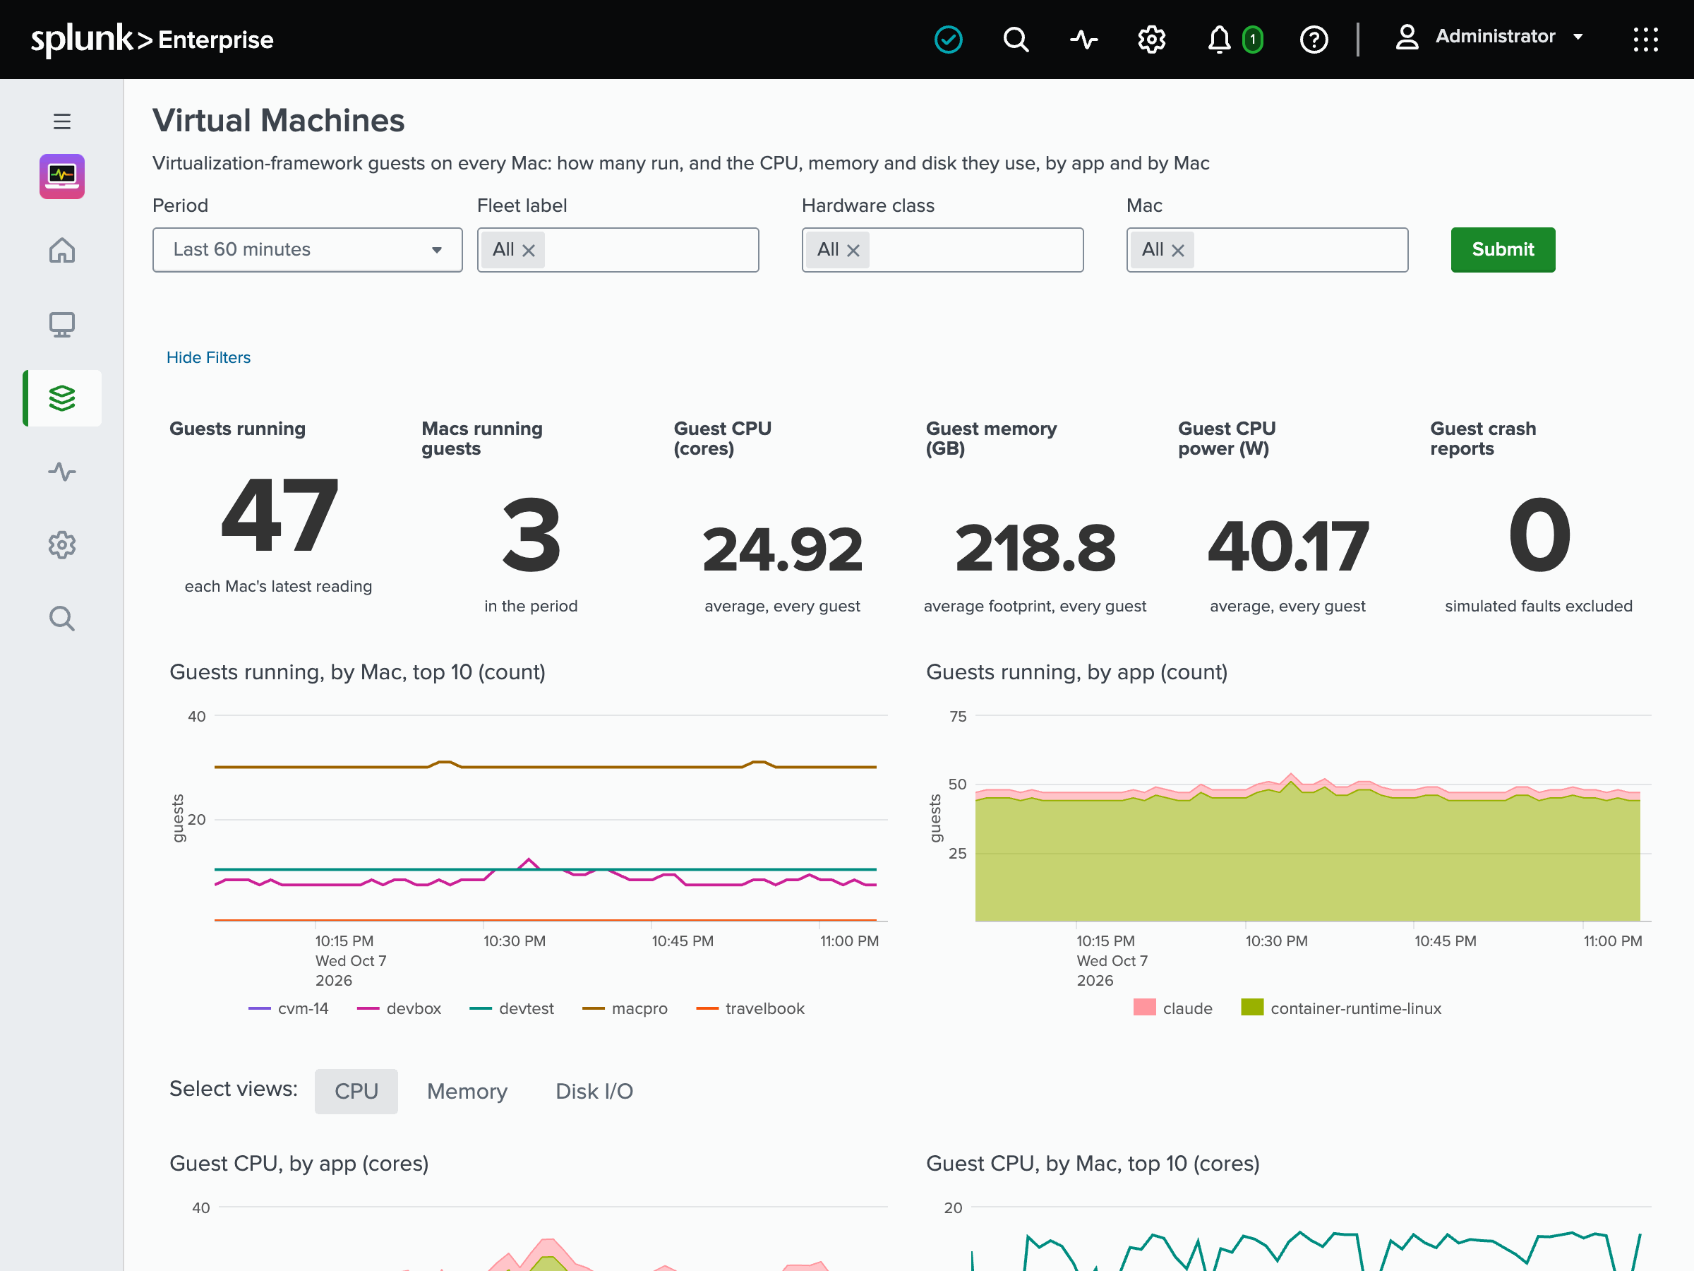This screenshot has width=1694, height=1271.
Task: Remove the All tag from Mac filter
Action: click(1178, 251)
